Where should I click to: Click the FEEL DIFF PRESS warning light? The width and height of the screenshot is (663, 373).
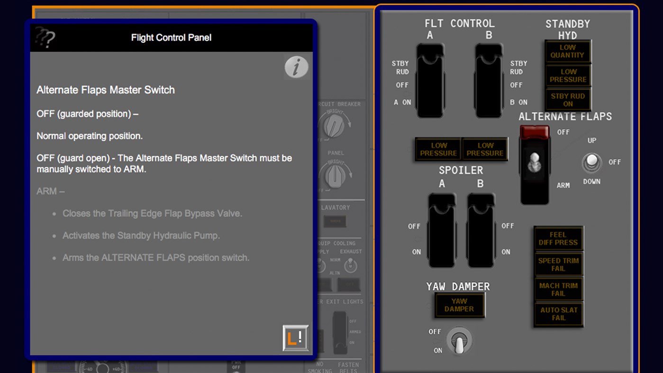pos(558,239)
